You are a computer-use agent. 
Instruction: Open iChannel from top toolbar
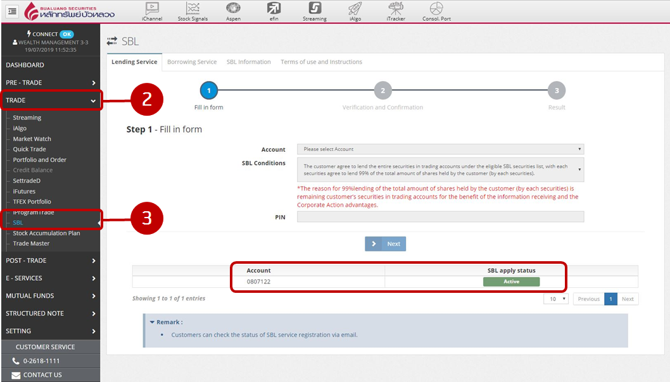tap(152, 11)
